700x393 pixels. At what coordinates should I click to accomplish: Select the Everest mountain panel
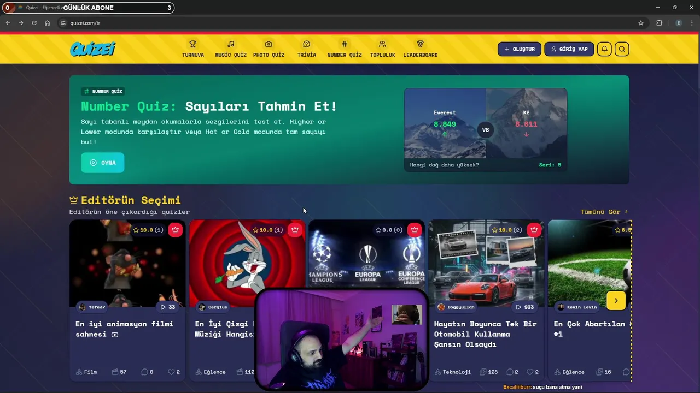pos(445,123)
